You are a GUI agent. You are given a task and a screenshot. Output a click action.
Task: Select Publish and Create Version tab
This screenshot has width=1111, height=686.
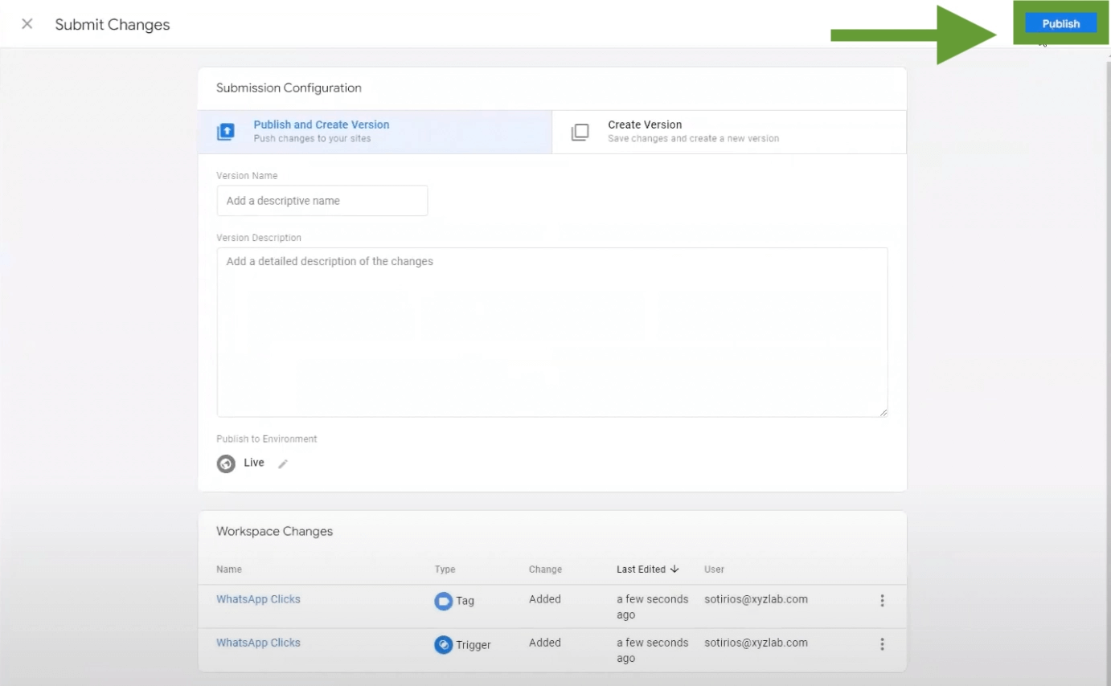(375, 132)
